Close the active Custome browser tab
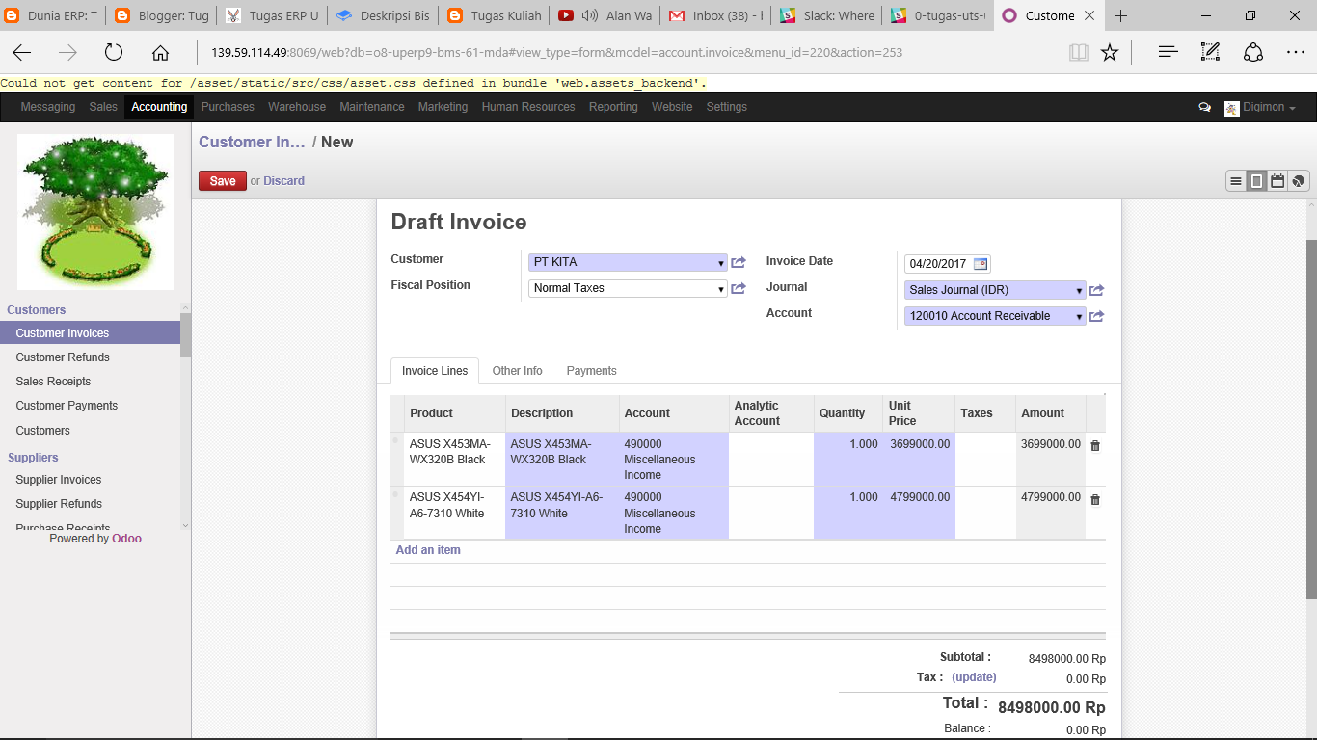 click(1089, 15)
